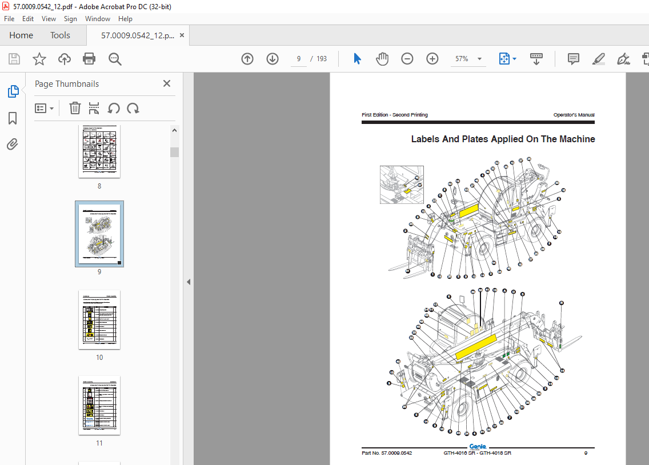Open the fit page options icon
This screenshot has height=465, width=649.
coord(504,59)
